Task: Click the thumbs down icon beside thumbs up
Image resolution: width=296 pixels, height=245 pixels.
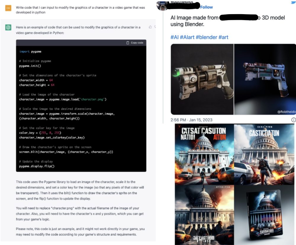Action: 155,27
